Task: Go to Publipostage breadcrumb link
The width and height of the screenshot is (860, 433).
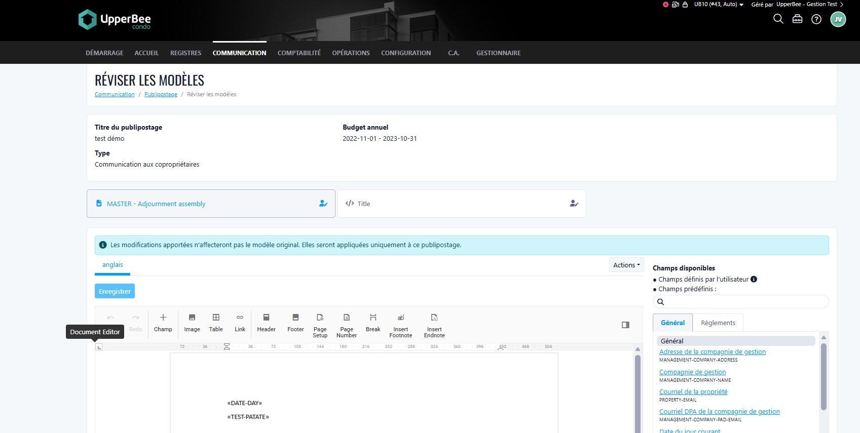Action: [161, 94]
